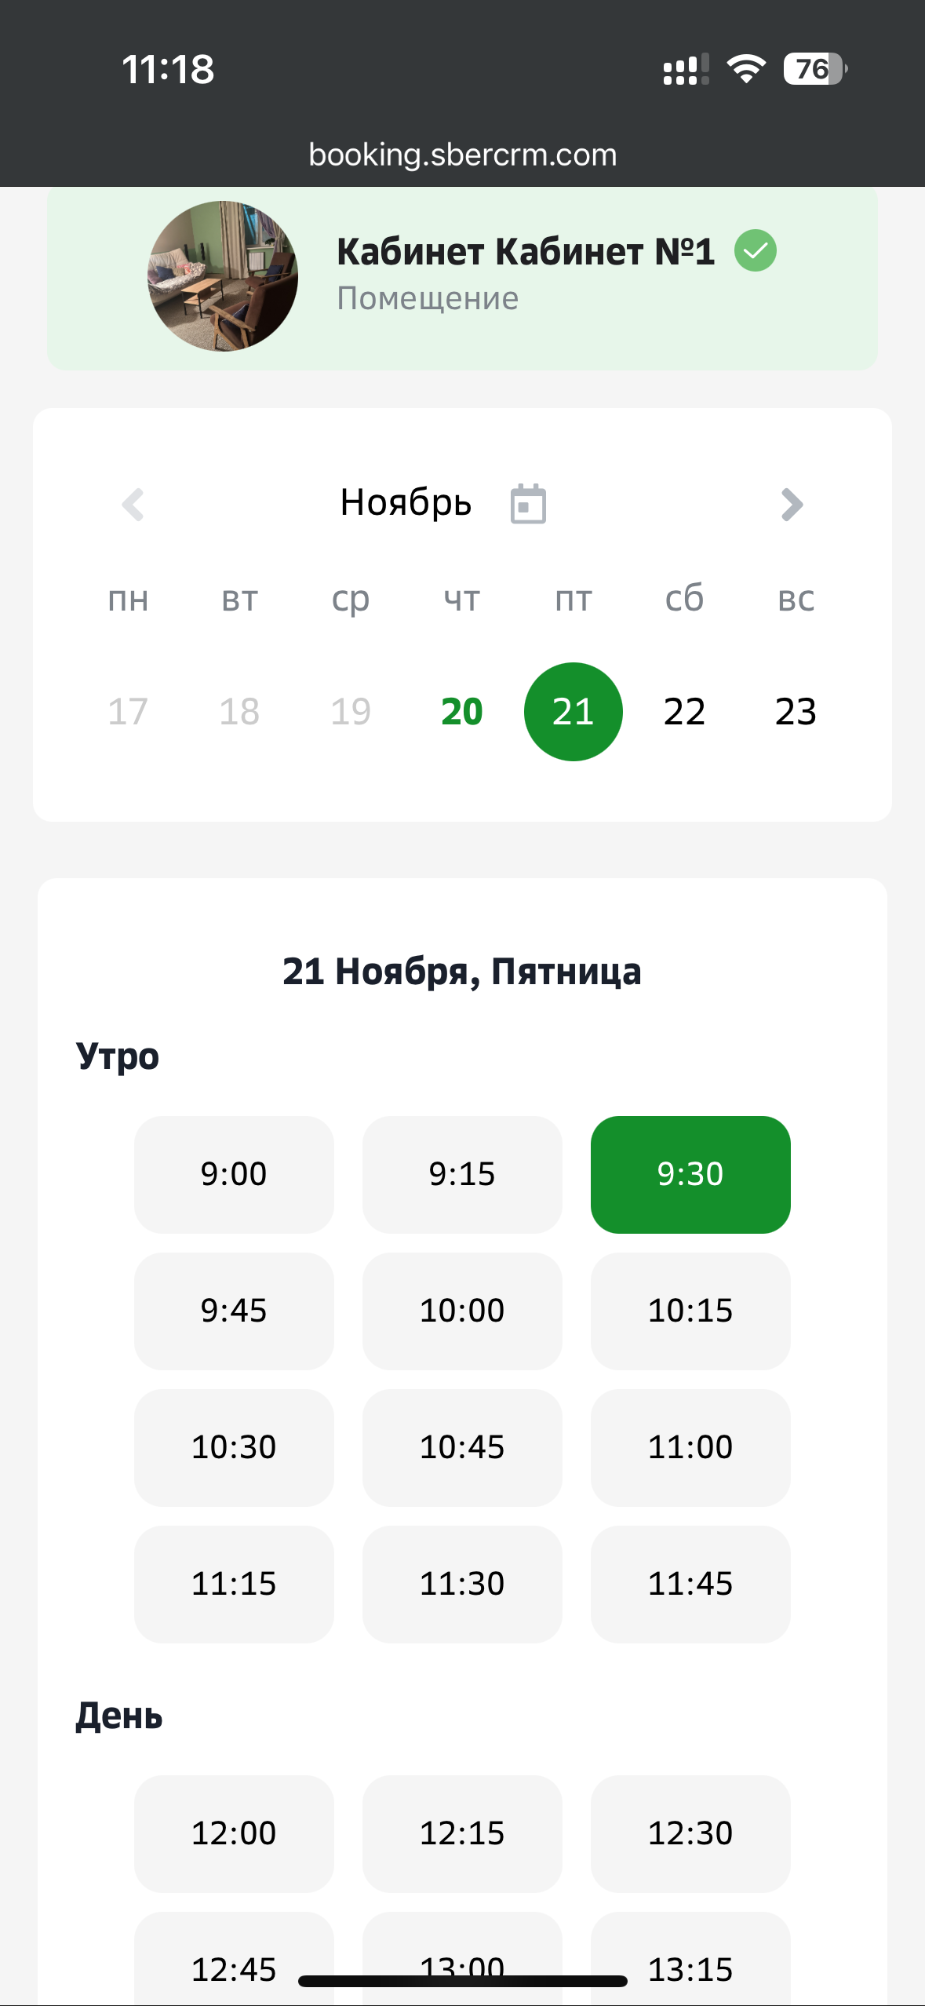Go to next week with right chevron
This screenshot has width=925, height=2006.
pos(792,505)
